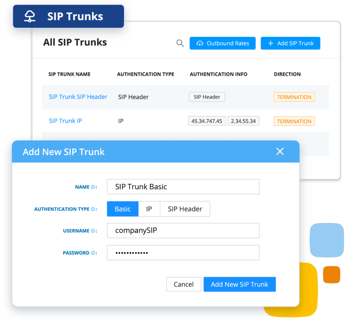Submit with Add New SIP Trunk button
This screenshot has height=322, width=356.
(x=240, y=284)
